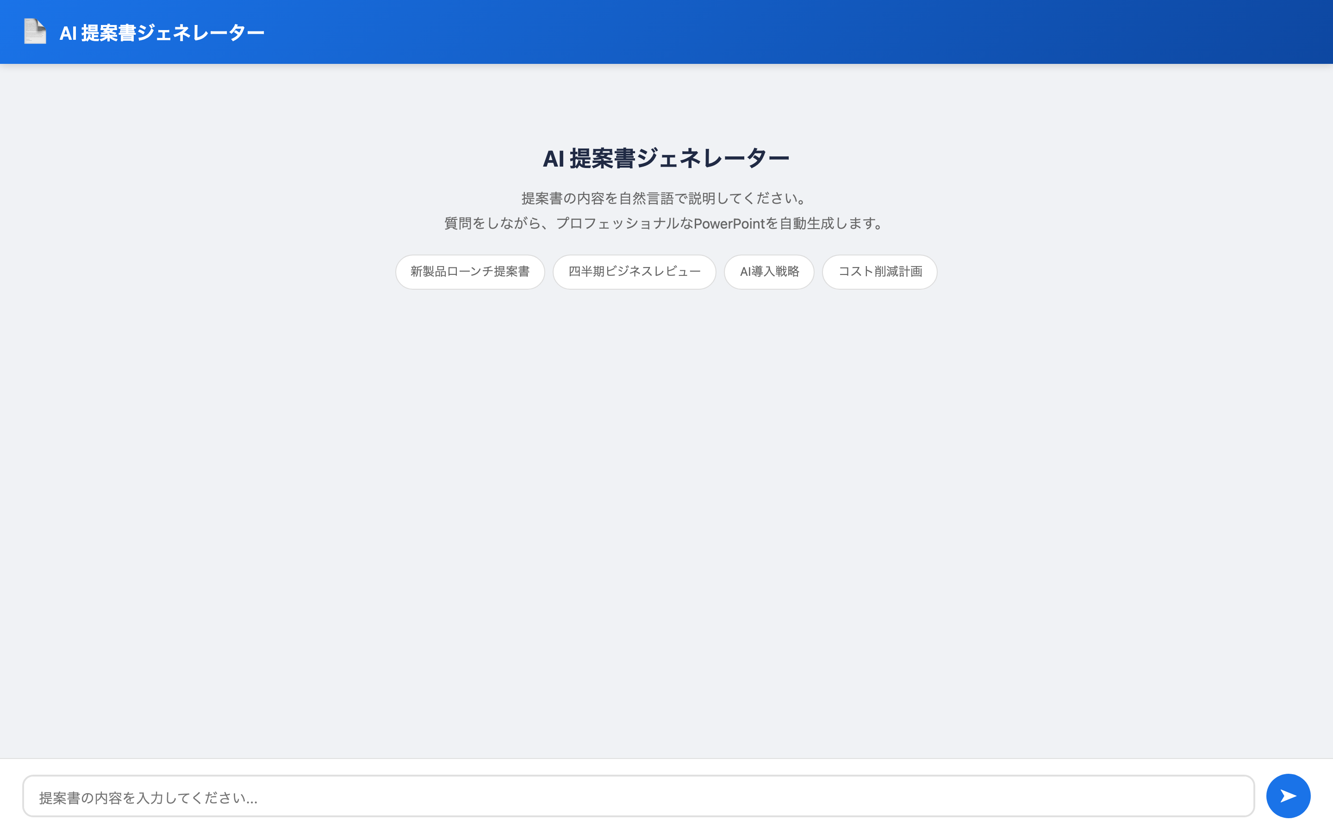Screen dimensions: 1333x833
Task: Start the quarterly business review template
Action: pos(634,272)
